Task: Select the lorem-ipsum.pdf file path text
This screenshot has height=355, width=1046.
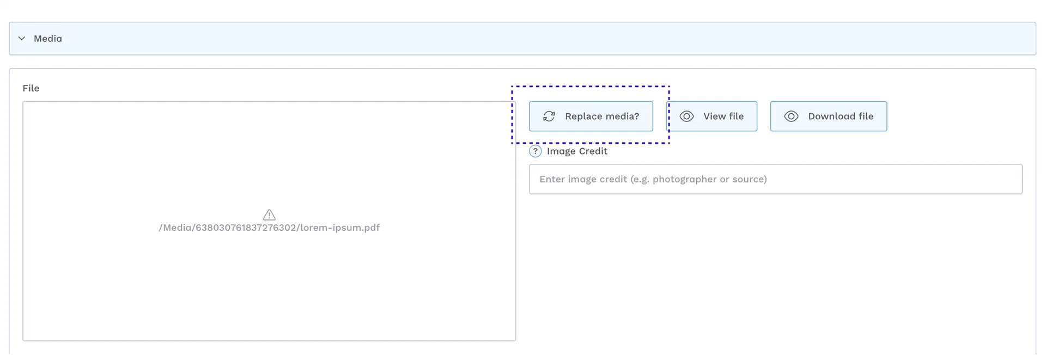Action: pyautogui.click(x=269, y=228)
